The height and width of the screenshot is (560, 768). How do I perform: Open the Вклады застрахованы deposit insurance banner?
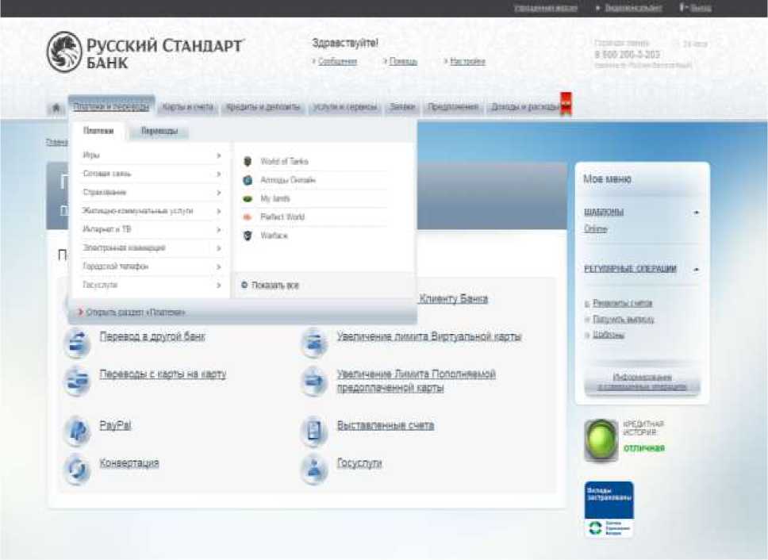tap(609, 509)
